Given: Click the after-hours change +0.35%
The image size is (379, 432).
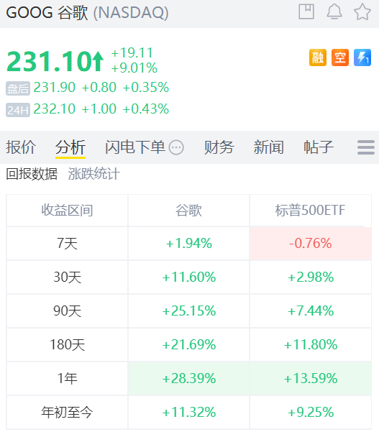Looking at the screenshot, I should tap(146, 88).
